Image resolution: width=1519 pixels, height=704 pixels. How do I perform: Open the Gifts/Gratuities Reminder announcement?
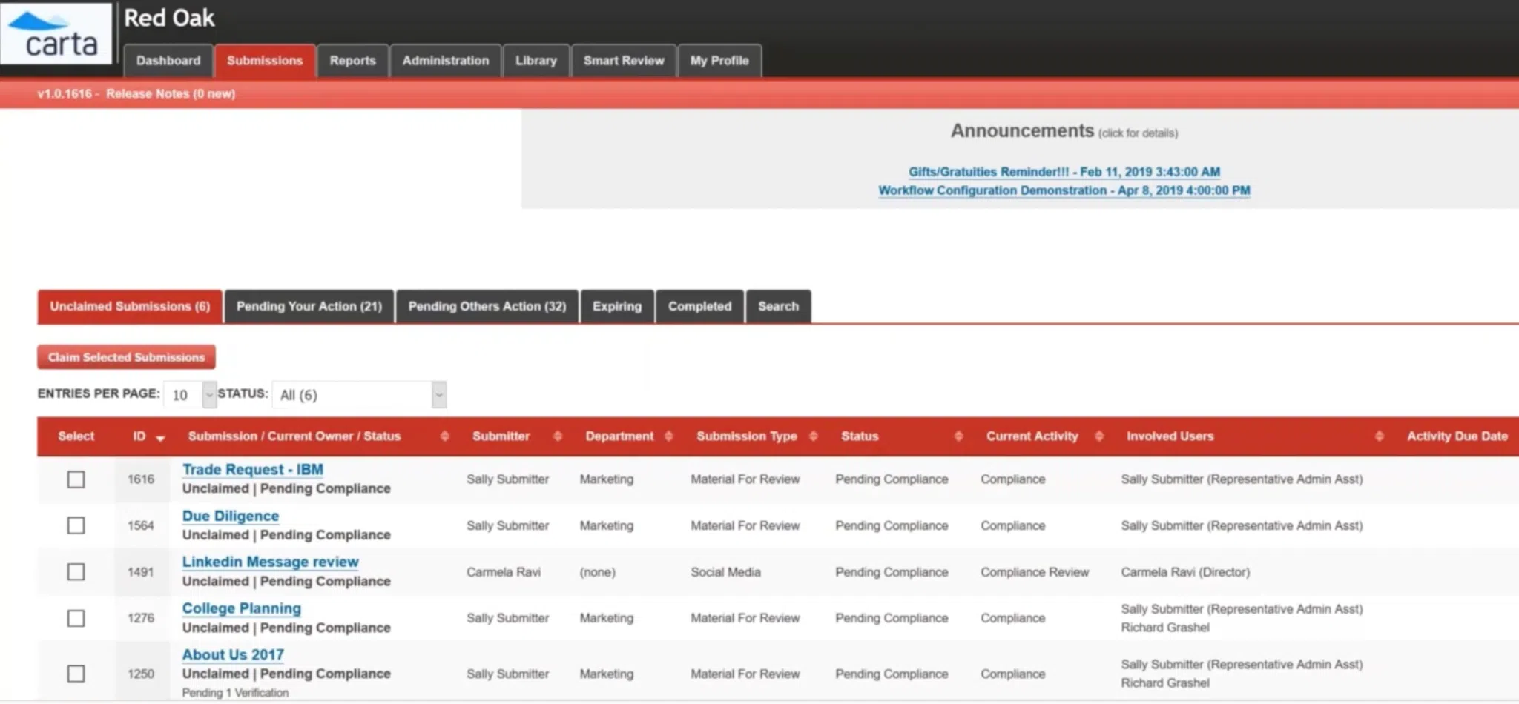[x=1064, y=171]
